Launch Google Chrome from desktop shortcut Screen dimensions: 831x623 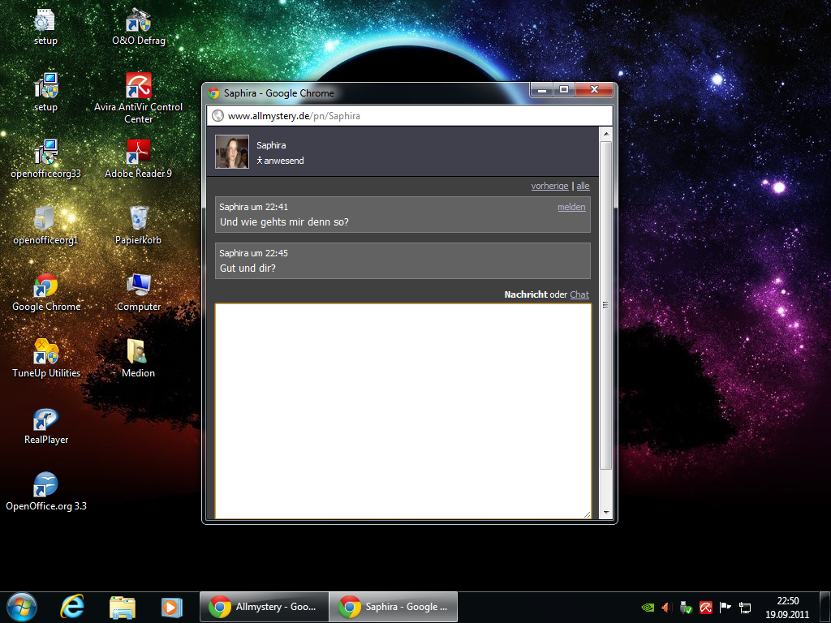point(45,292)
